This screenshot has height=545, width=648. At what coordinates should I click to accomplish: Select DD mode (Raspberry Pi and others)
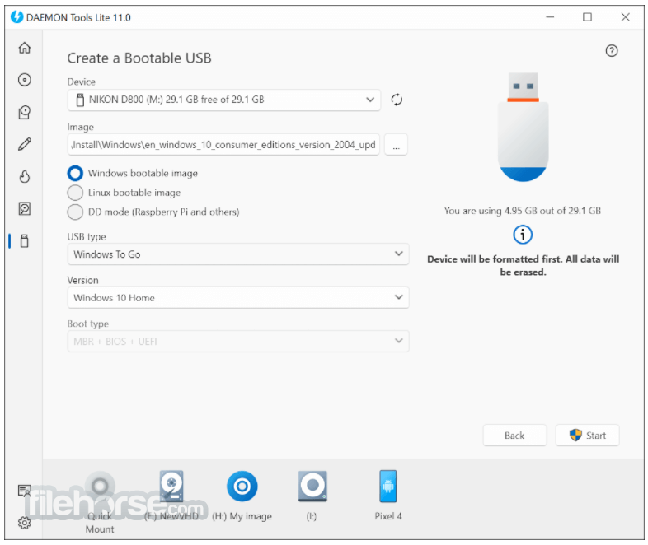pos(153,212)
